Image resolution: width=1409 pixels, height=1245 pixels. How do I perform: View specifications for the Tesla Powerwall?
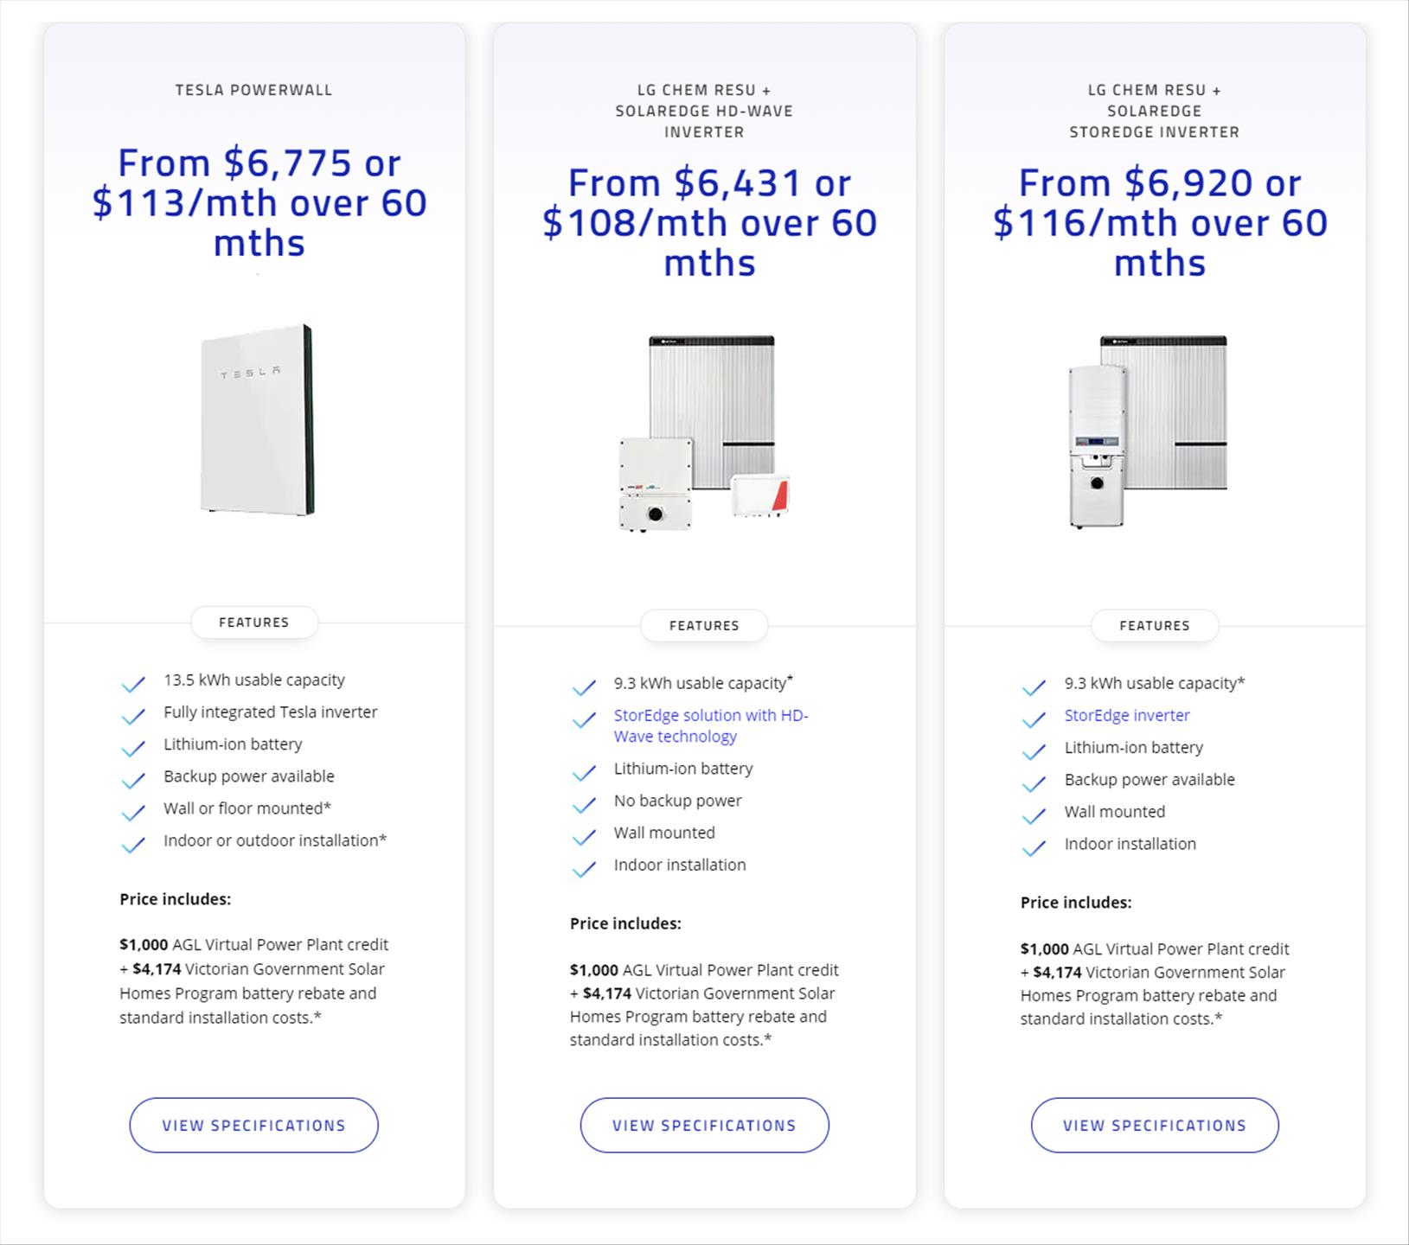tap(254, 1125)
